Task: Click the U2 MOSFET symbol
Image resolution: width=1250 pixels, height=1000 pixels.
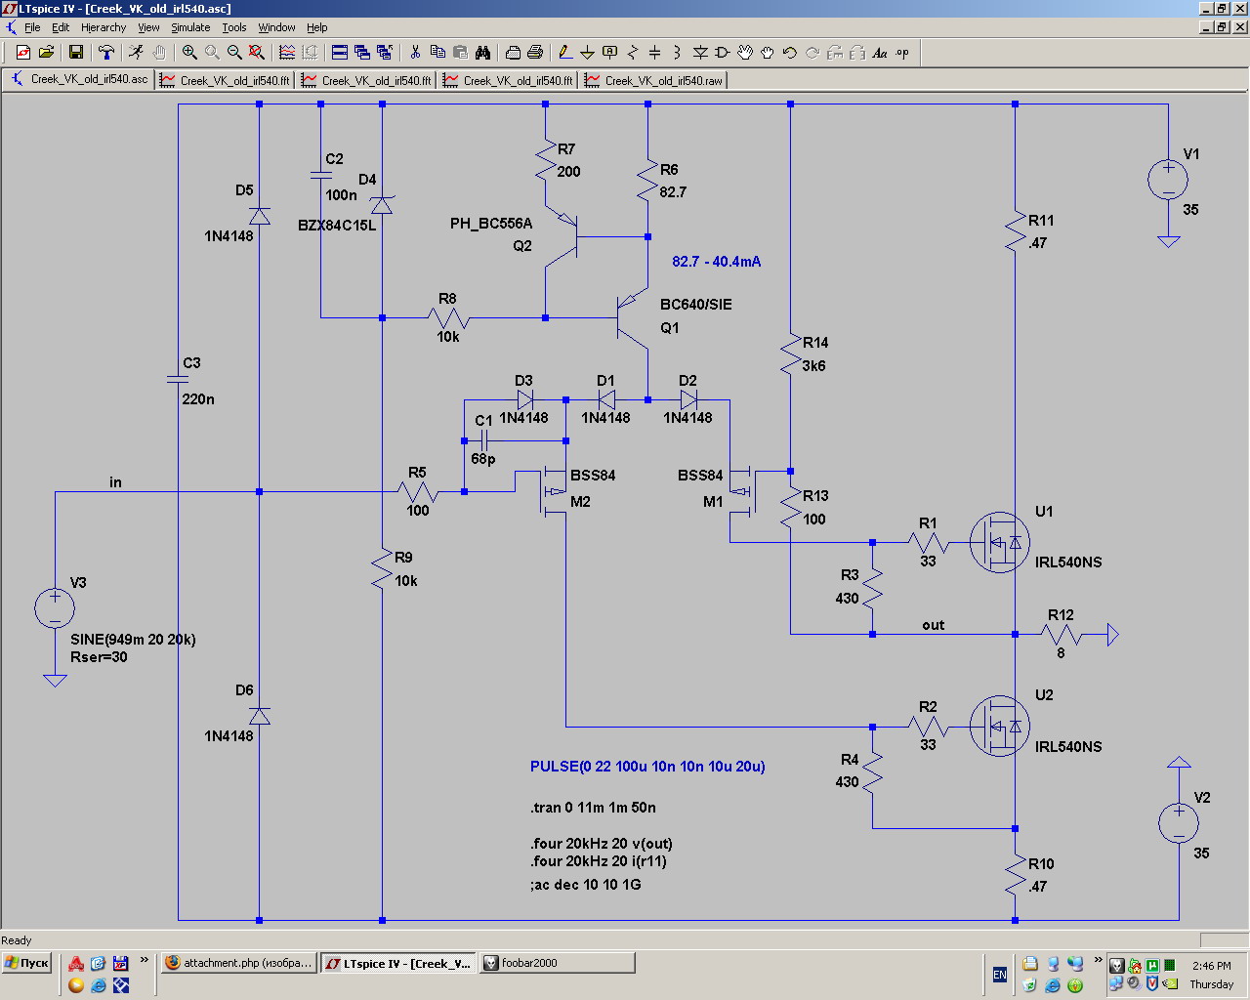Action: [x=1000, y=726]
